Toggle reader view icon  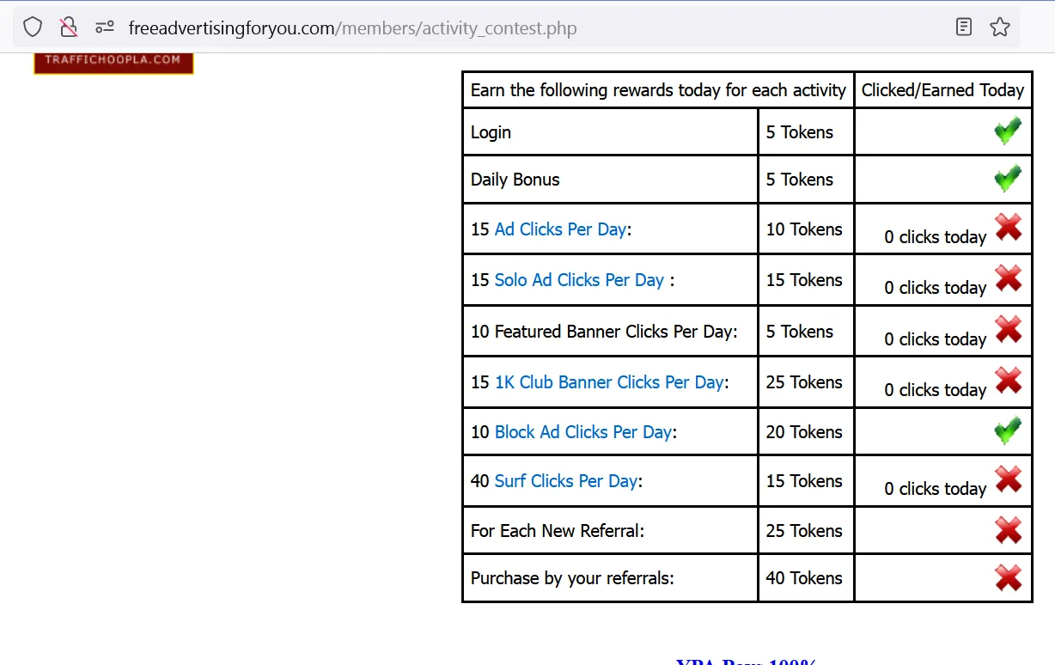(964, 27)
